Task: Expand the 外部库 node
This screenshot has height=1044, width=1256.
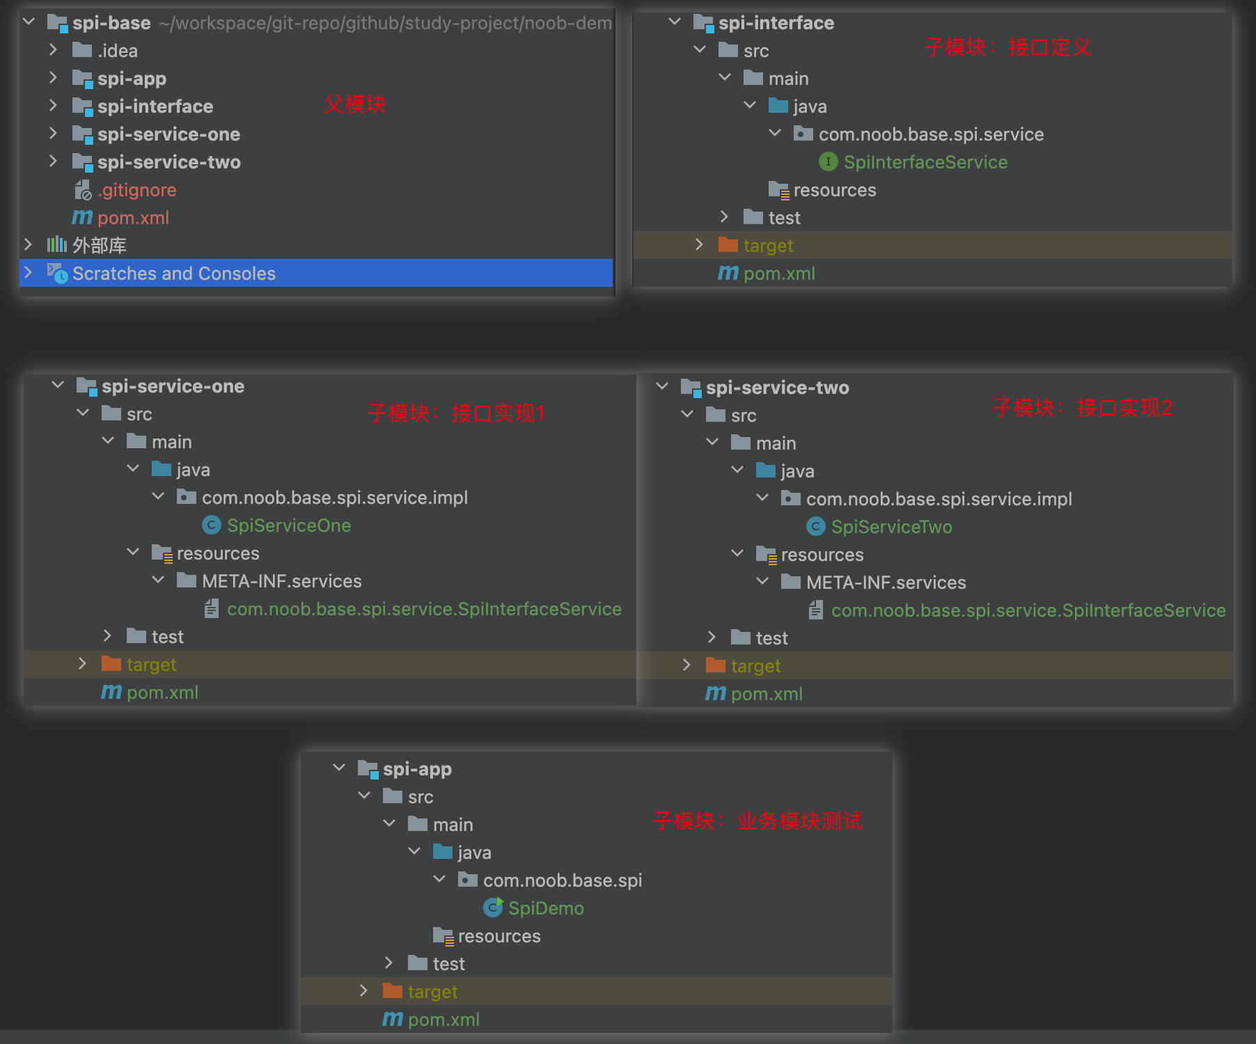Action: click(28, 245)
